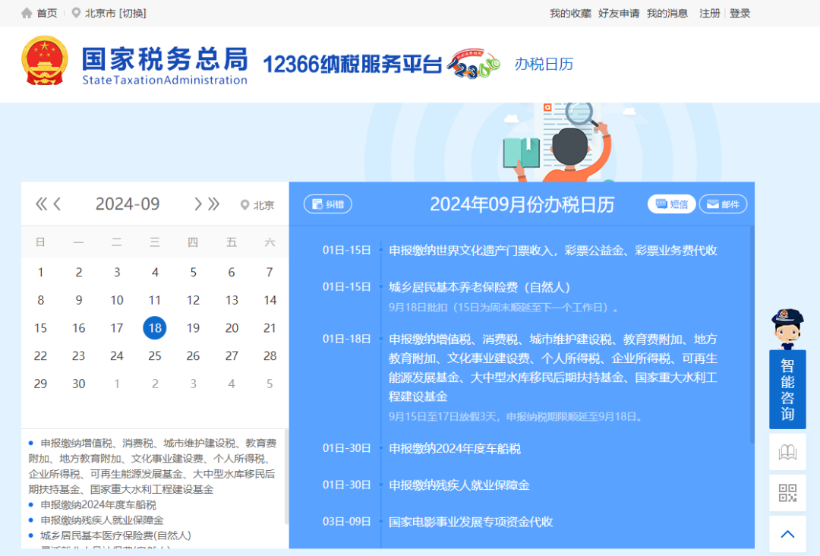The image size is (820, 556).
Task: Click the back-to-top chevron icon
Action: click(787, 534)
